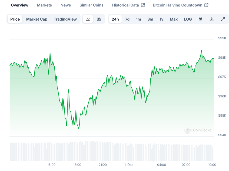Open external link icon beside Historical Data

[x=143, y=5]
